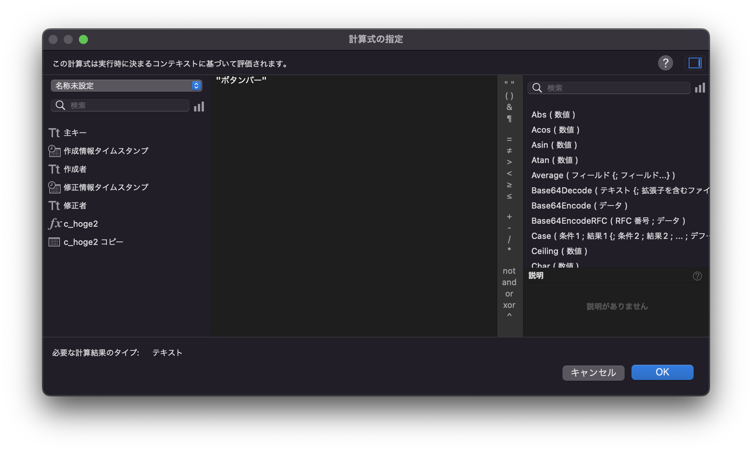Click the green zoom window button

[83, 39]
